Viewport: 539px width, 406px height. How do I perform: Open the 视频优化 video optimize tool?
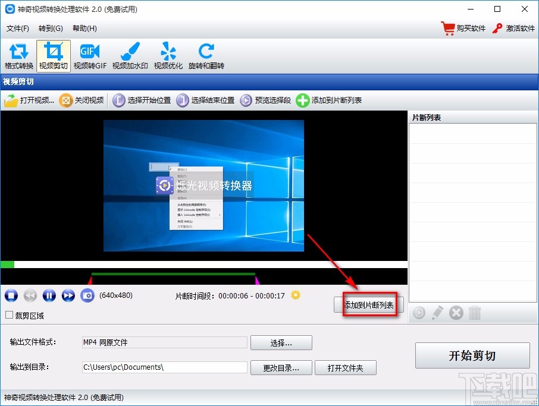pos(168,56)
